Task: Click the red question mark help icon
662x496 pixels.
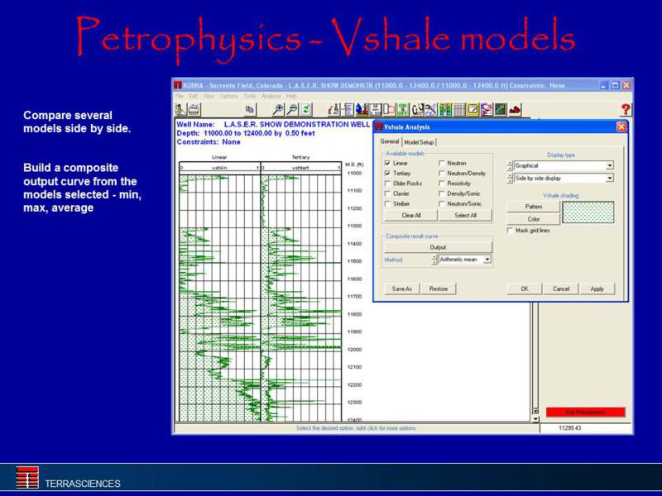Action: click(626, 110)
